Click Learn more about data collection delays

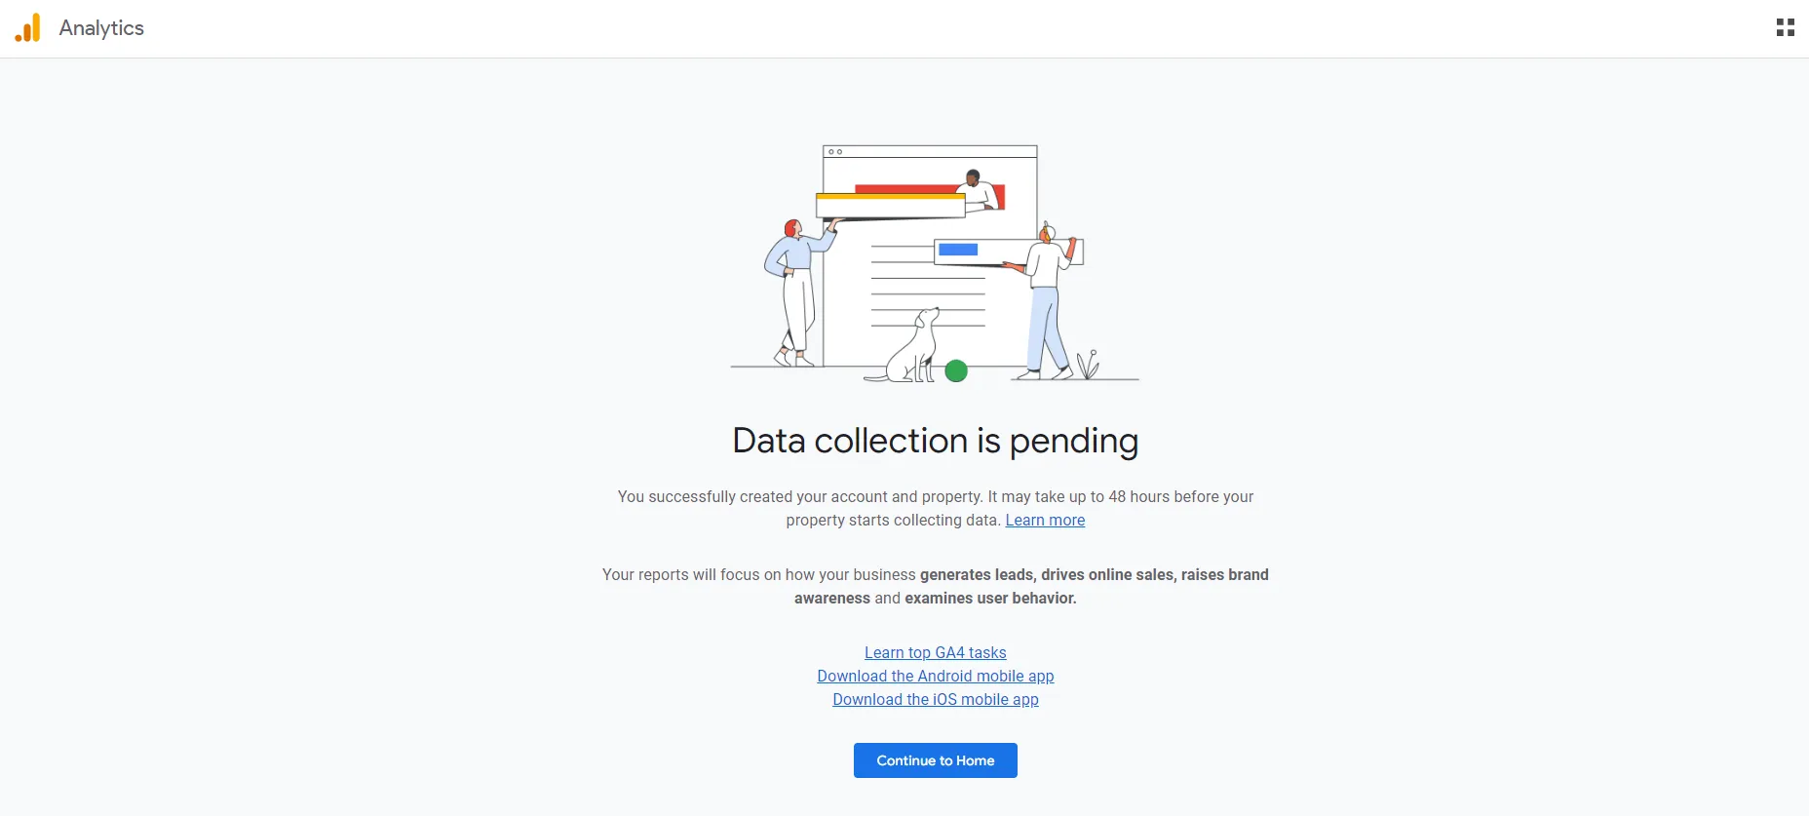(x=1044, y=520)
